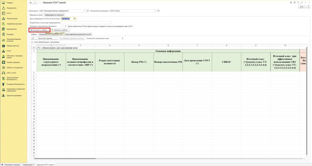Copy link using chain icon

(302, 2)
